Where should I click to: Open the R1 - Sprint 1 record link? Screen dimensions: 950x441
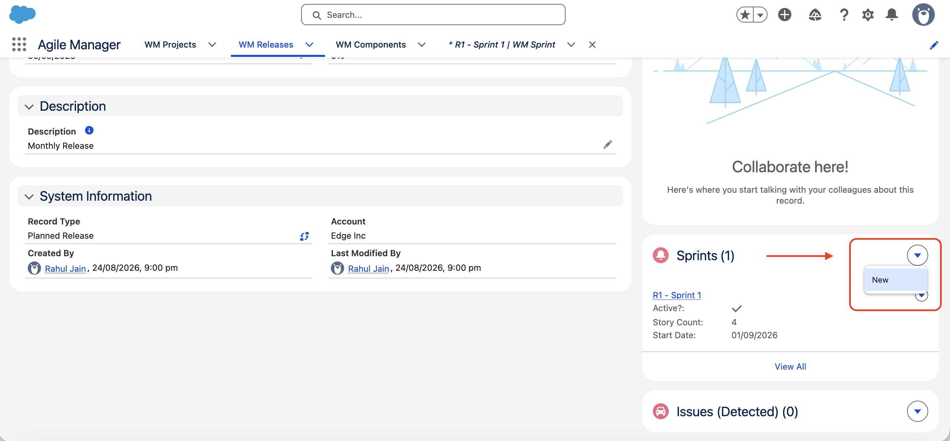point(677,295)
